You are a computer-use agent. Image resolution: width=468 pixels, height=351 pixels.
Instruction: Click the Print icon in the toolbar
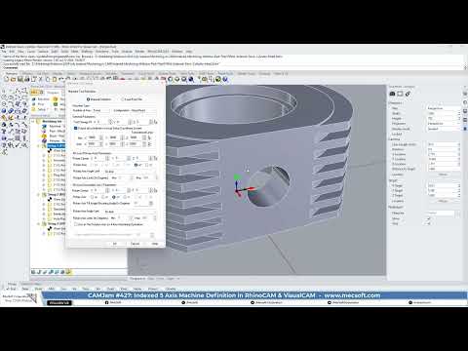pos(27,79)
